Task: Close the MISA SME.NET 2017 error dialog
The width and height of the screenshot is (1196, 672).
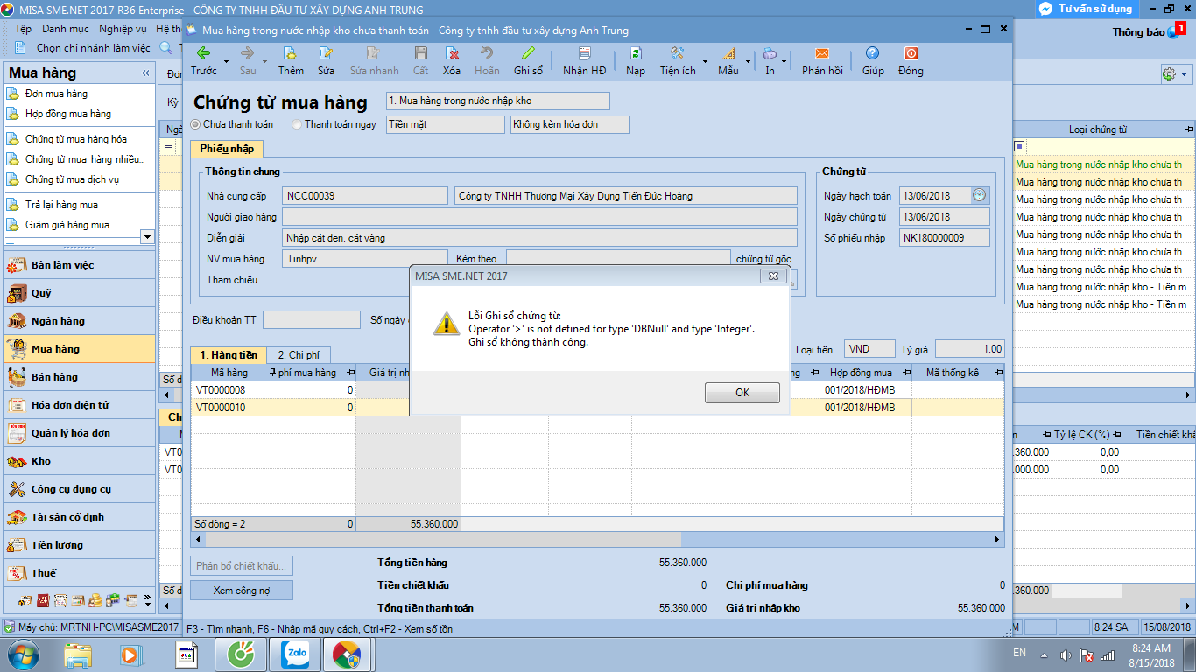Action: coord(772,276)
